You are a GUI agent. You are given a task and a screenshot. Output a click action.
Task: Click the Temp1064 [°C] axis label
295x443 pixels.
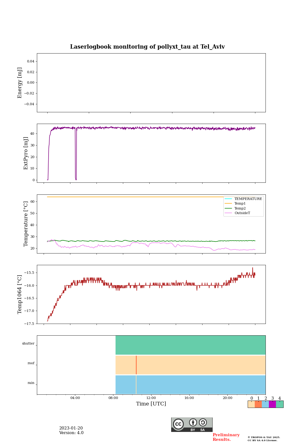[x=20, y=294]
